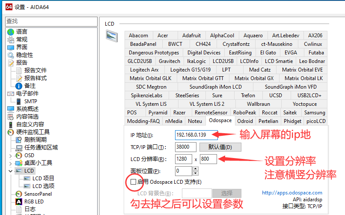Click the 默认值(D) default button

point(220,147)
